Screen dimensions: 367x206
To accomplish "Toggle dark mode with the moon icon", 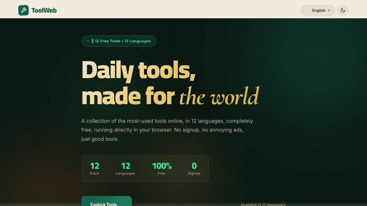I will point(343,10).
